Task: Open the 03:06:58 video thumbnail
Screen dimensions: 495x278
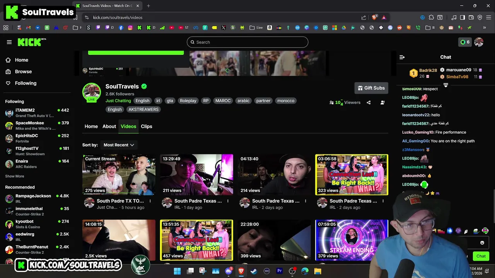Action: pyautogui.click(x=352, y=175)
